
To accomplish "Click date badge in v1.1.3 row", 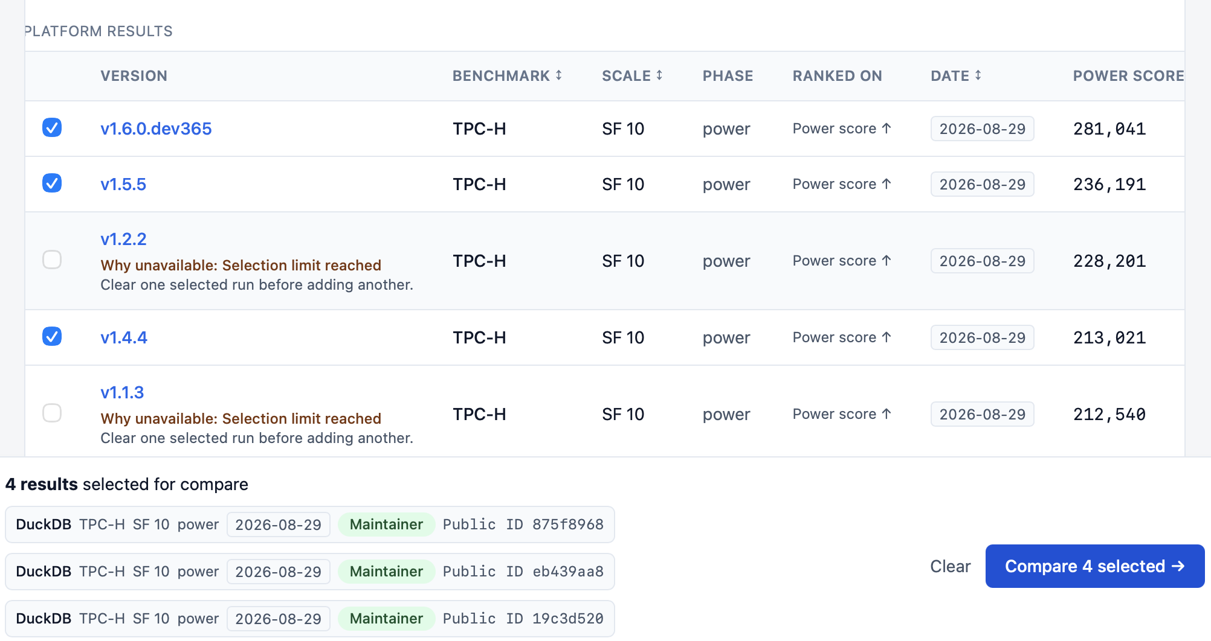I will [x=983, y=414].
